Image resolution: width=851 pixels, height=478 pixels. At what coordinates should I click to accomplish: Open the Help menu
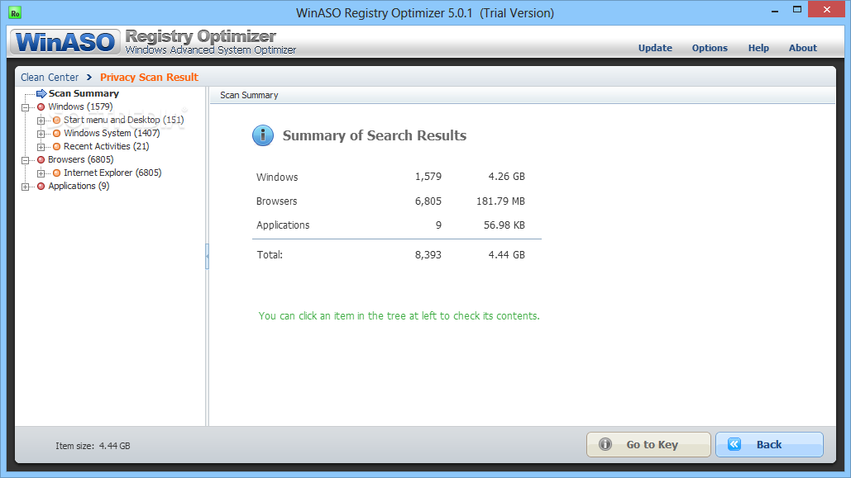pos(758,48)
